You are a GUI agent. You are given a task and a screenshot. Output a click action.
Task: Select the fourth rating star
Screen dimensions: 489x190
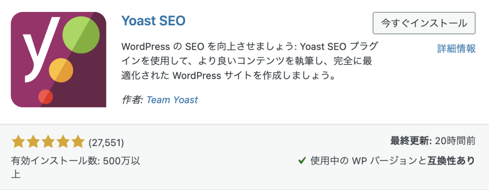63,142
